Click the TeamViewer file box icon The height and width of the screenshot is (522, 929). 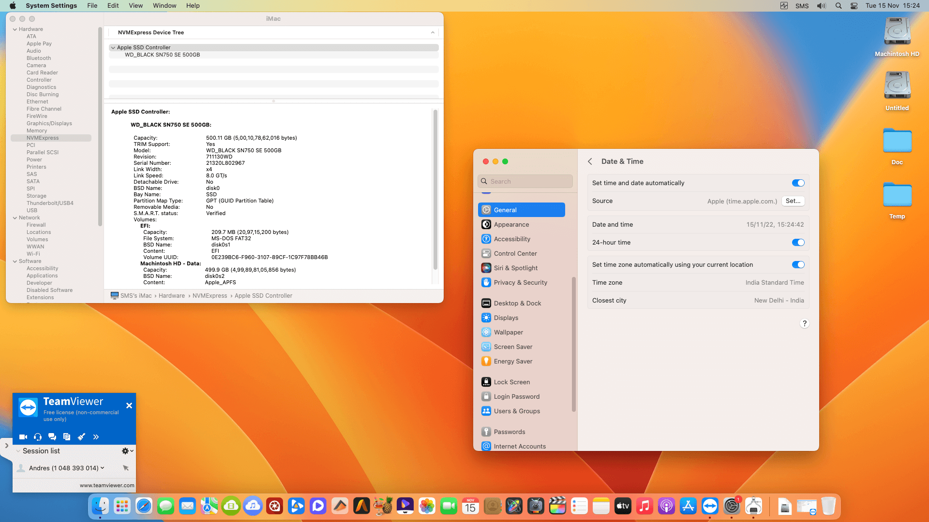(x=67, y=437)
